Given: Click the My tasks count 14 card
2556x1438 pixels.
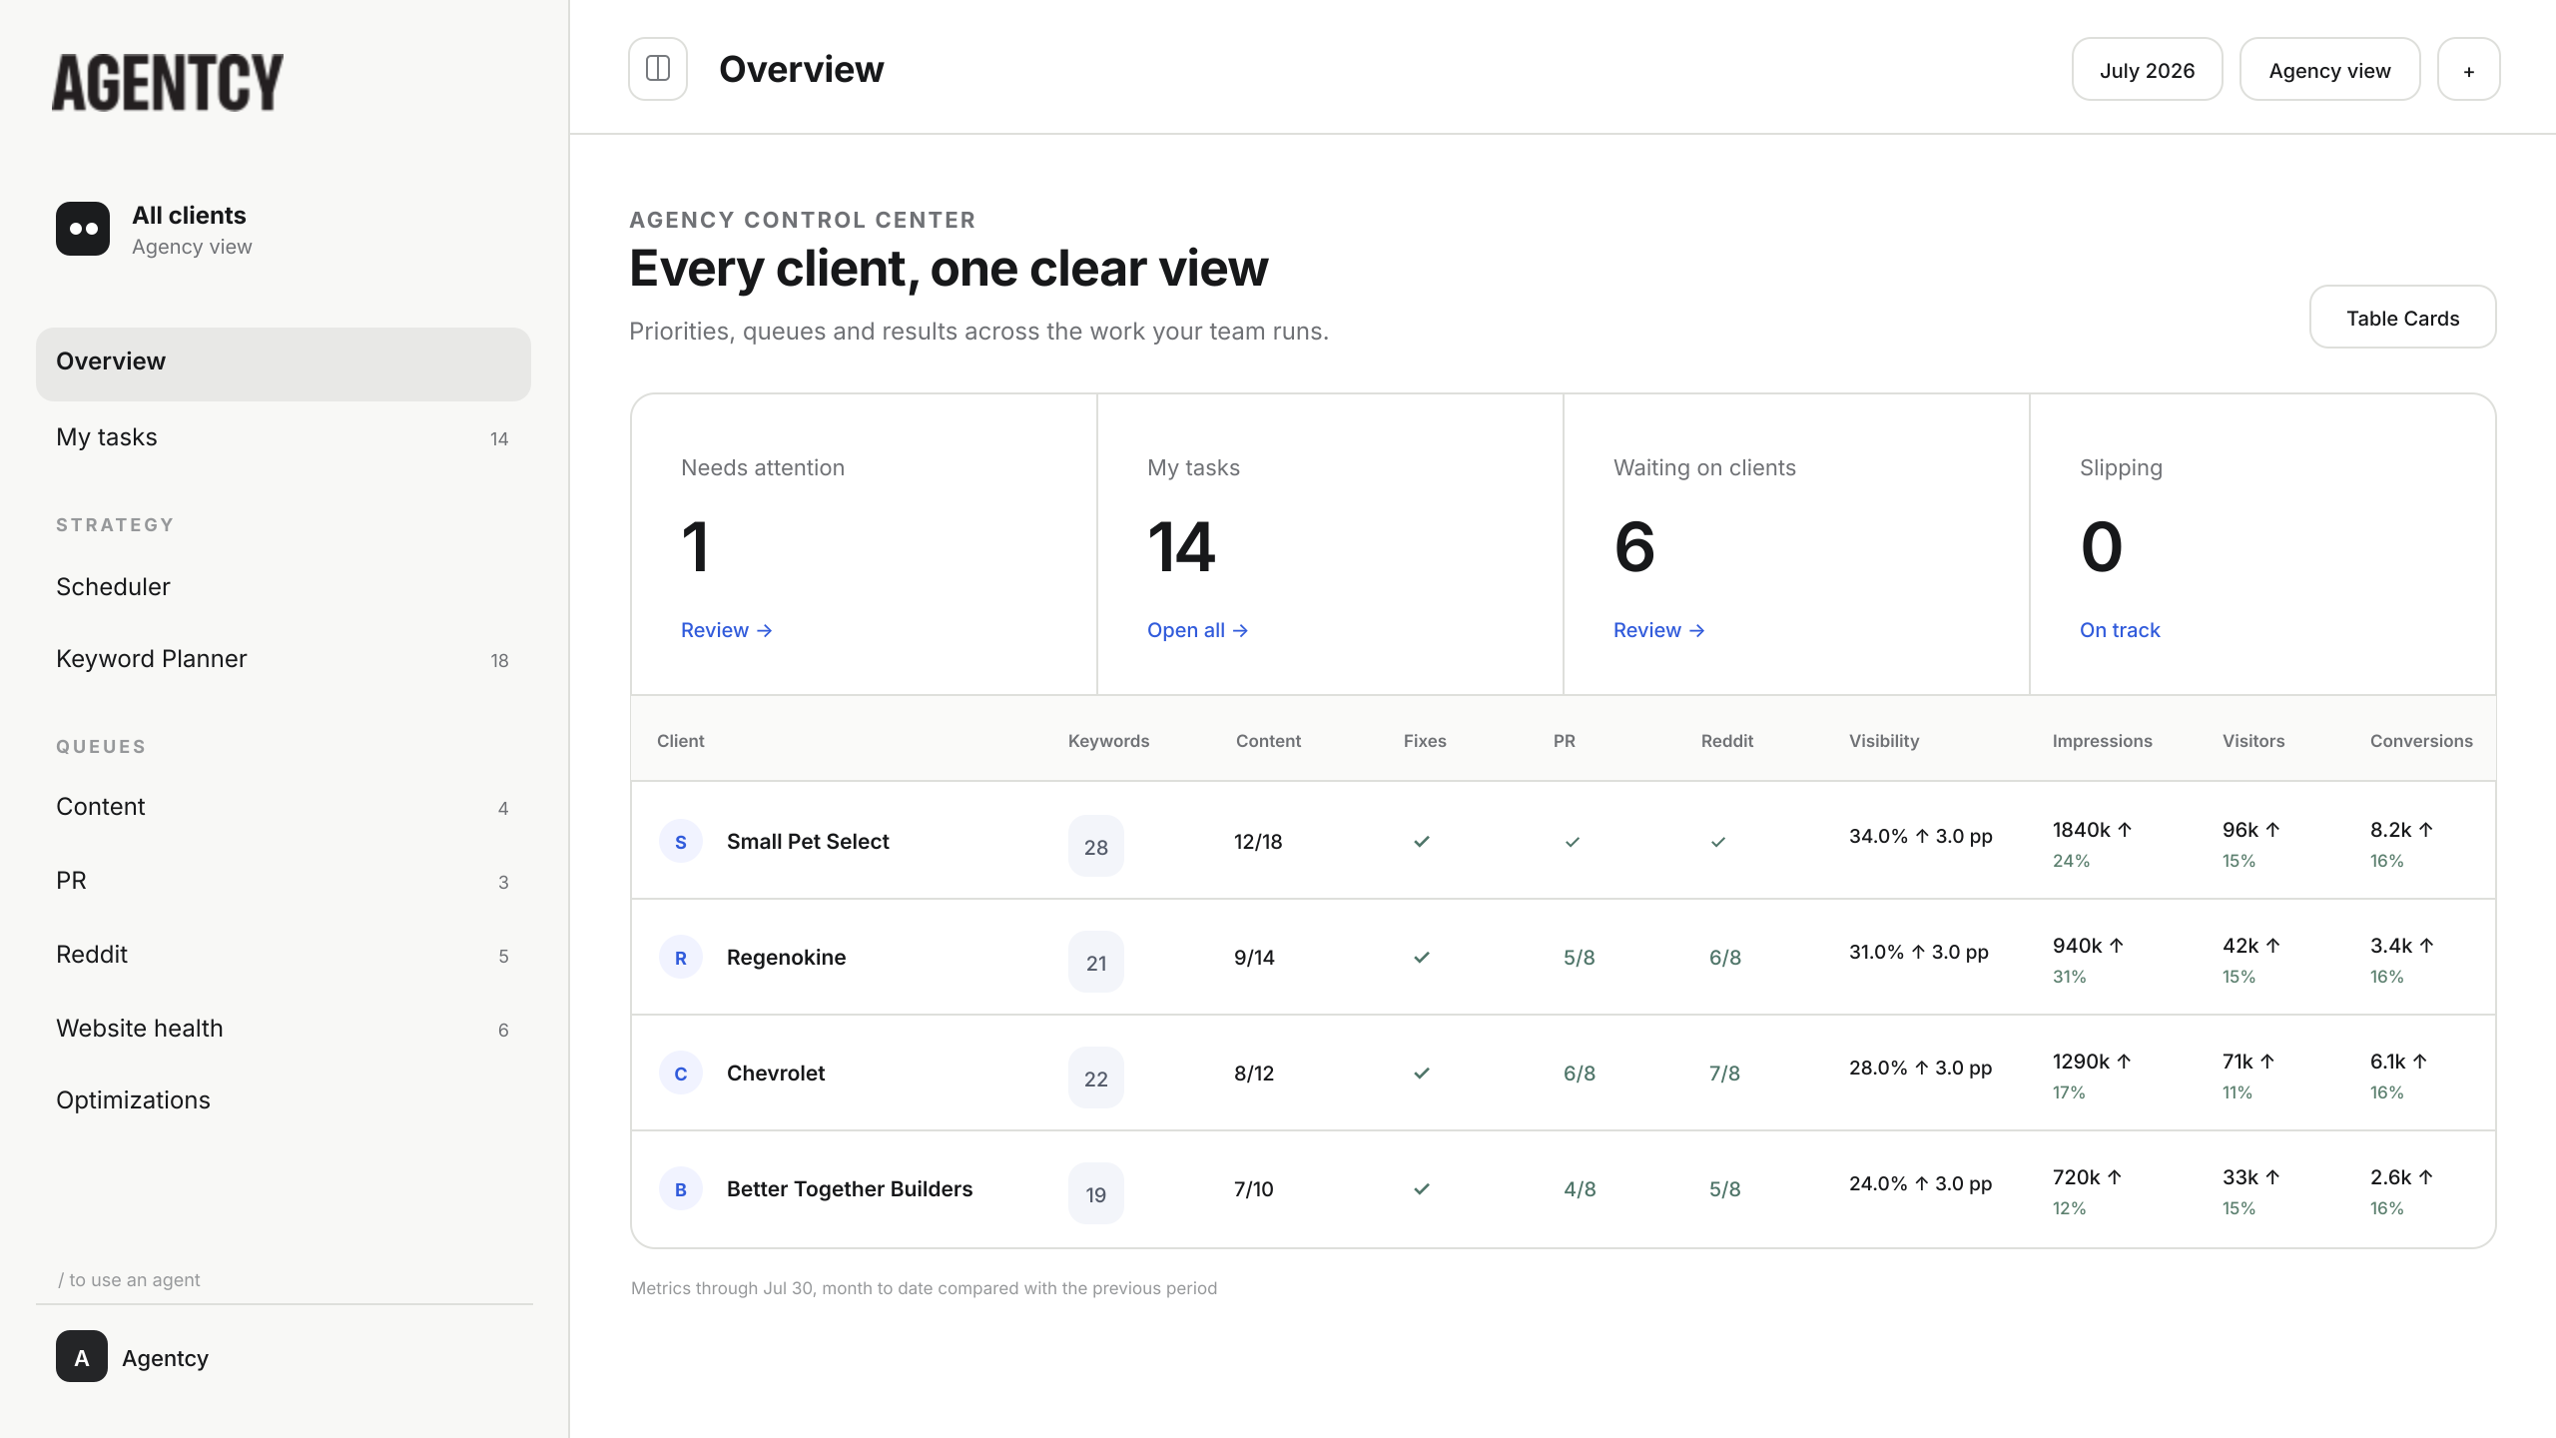Looking at the screenshot, I should [1330, 544].
